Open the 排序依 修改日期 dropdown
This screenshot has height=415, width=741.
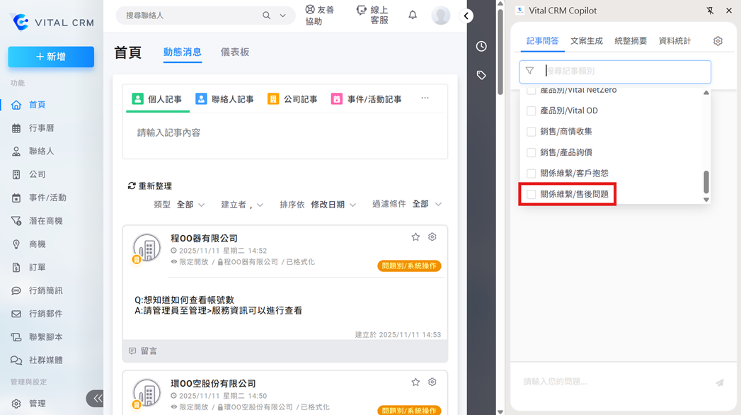coord(333,205)
